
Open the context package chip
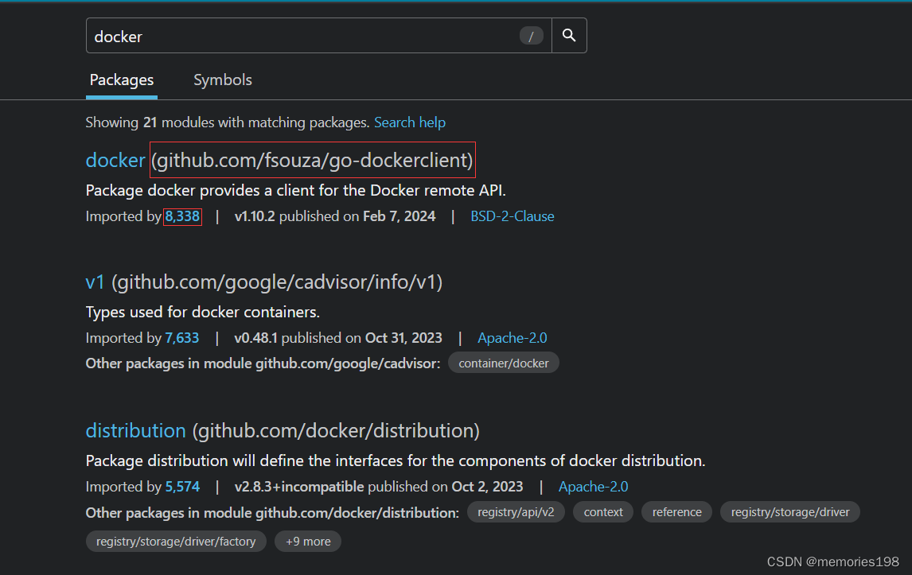pos(602,511)
